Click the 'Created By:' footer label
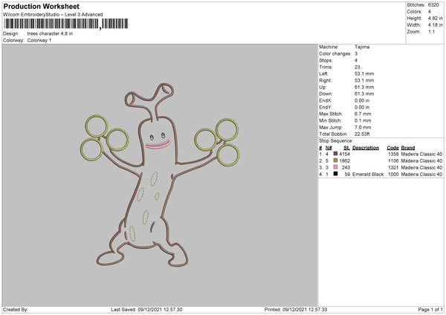The height and width of the screenshot is (315, 446). [16, 310]
